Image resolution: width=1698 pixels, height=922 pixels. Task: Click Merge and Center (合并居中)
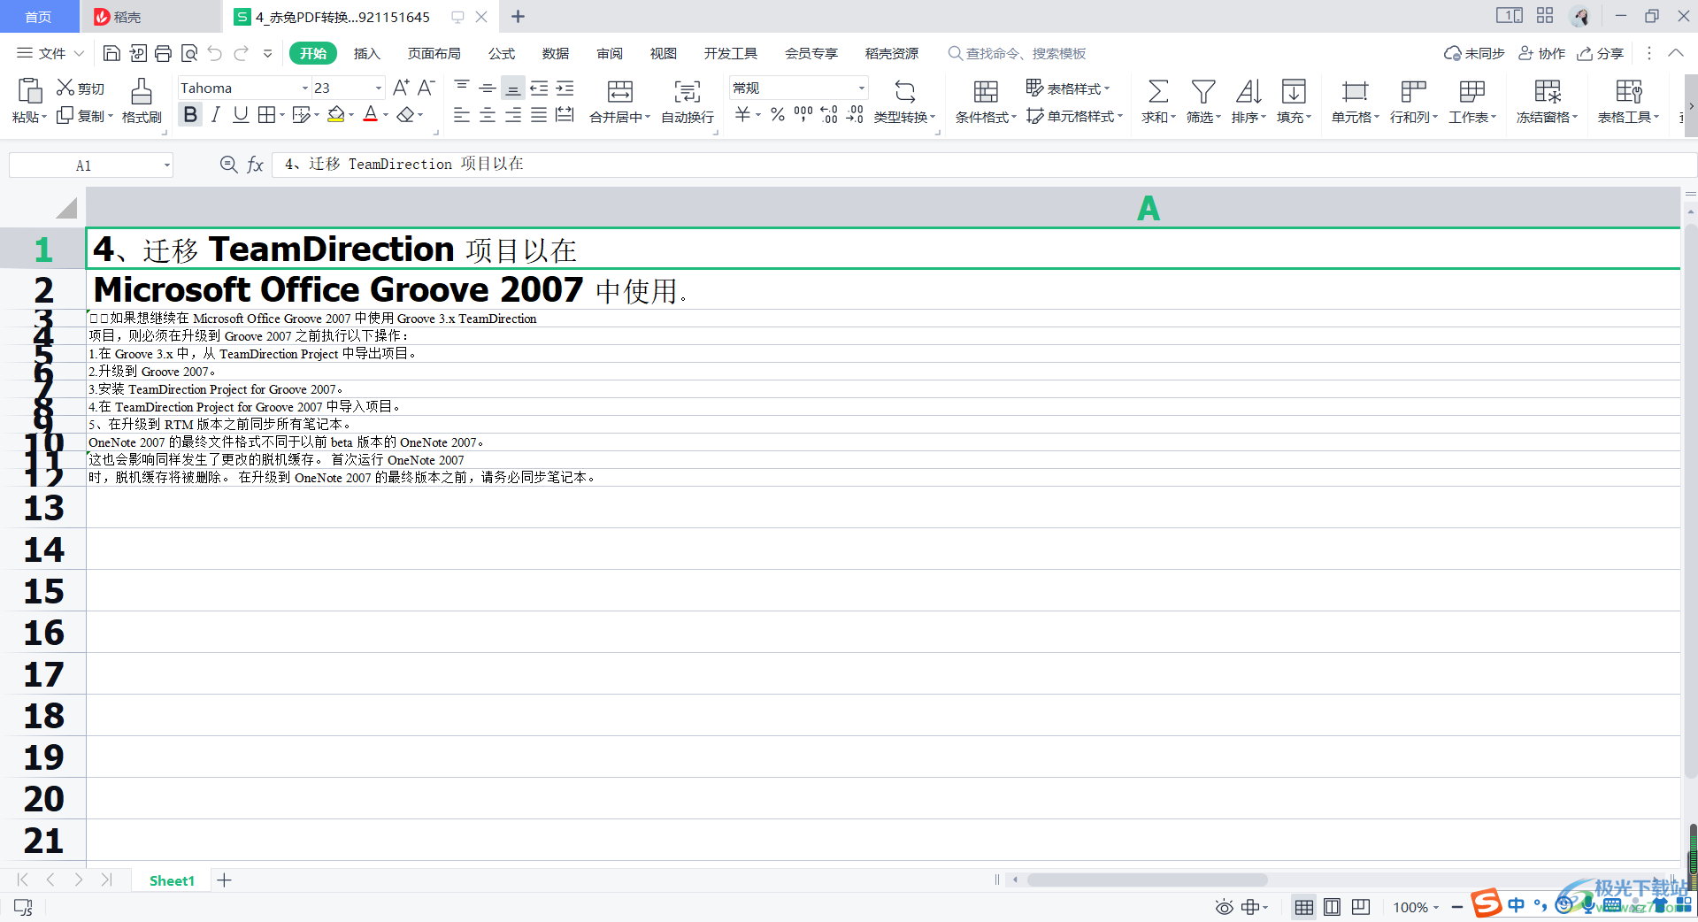[619, 101]
